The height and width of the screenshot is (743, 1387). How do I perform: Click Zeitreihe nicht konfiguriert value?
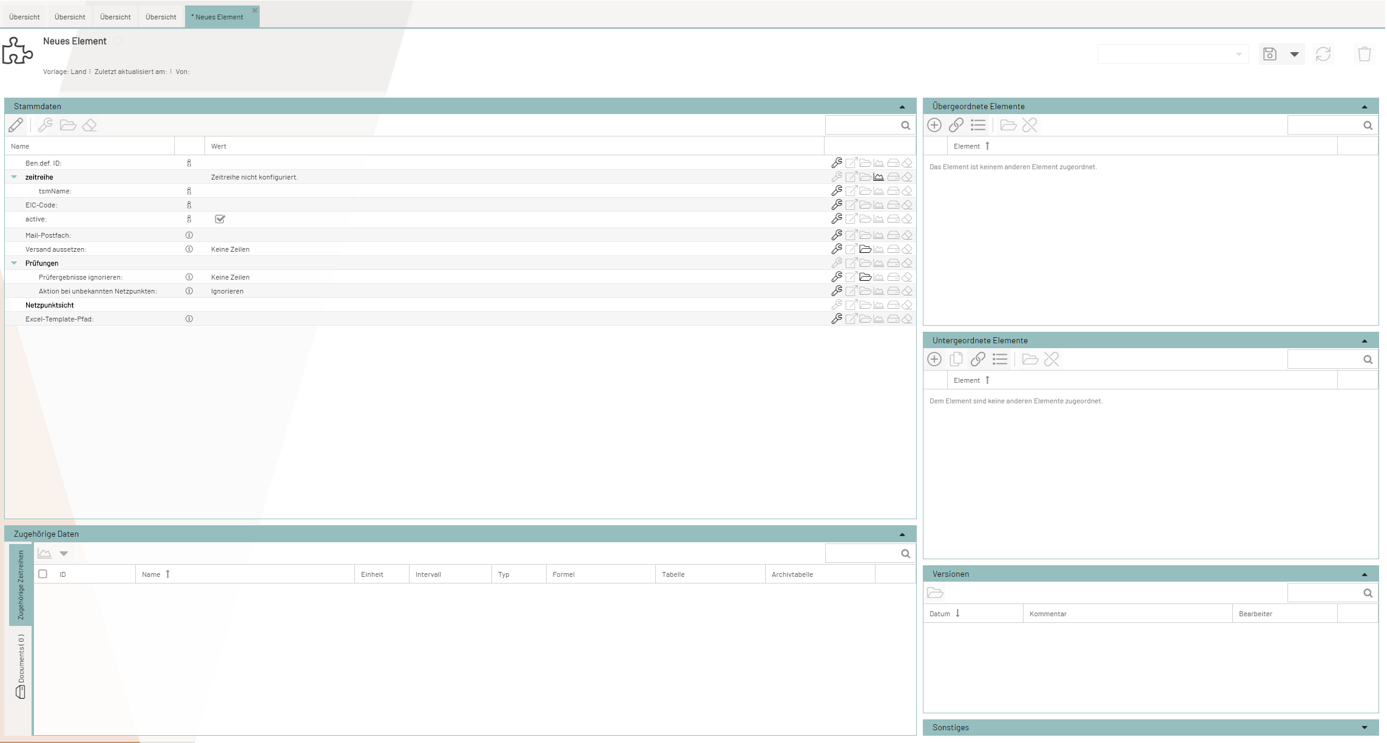(254, 177)
